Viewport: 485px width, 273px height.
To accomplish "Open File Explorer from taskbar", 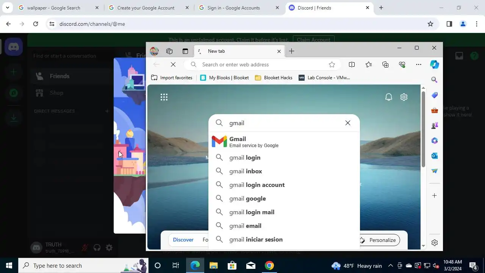I will [213, 265].
